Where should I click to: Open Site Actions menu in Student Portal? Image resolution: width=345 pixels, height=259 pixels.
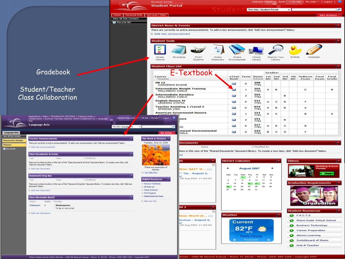(x=329, y=15)
